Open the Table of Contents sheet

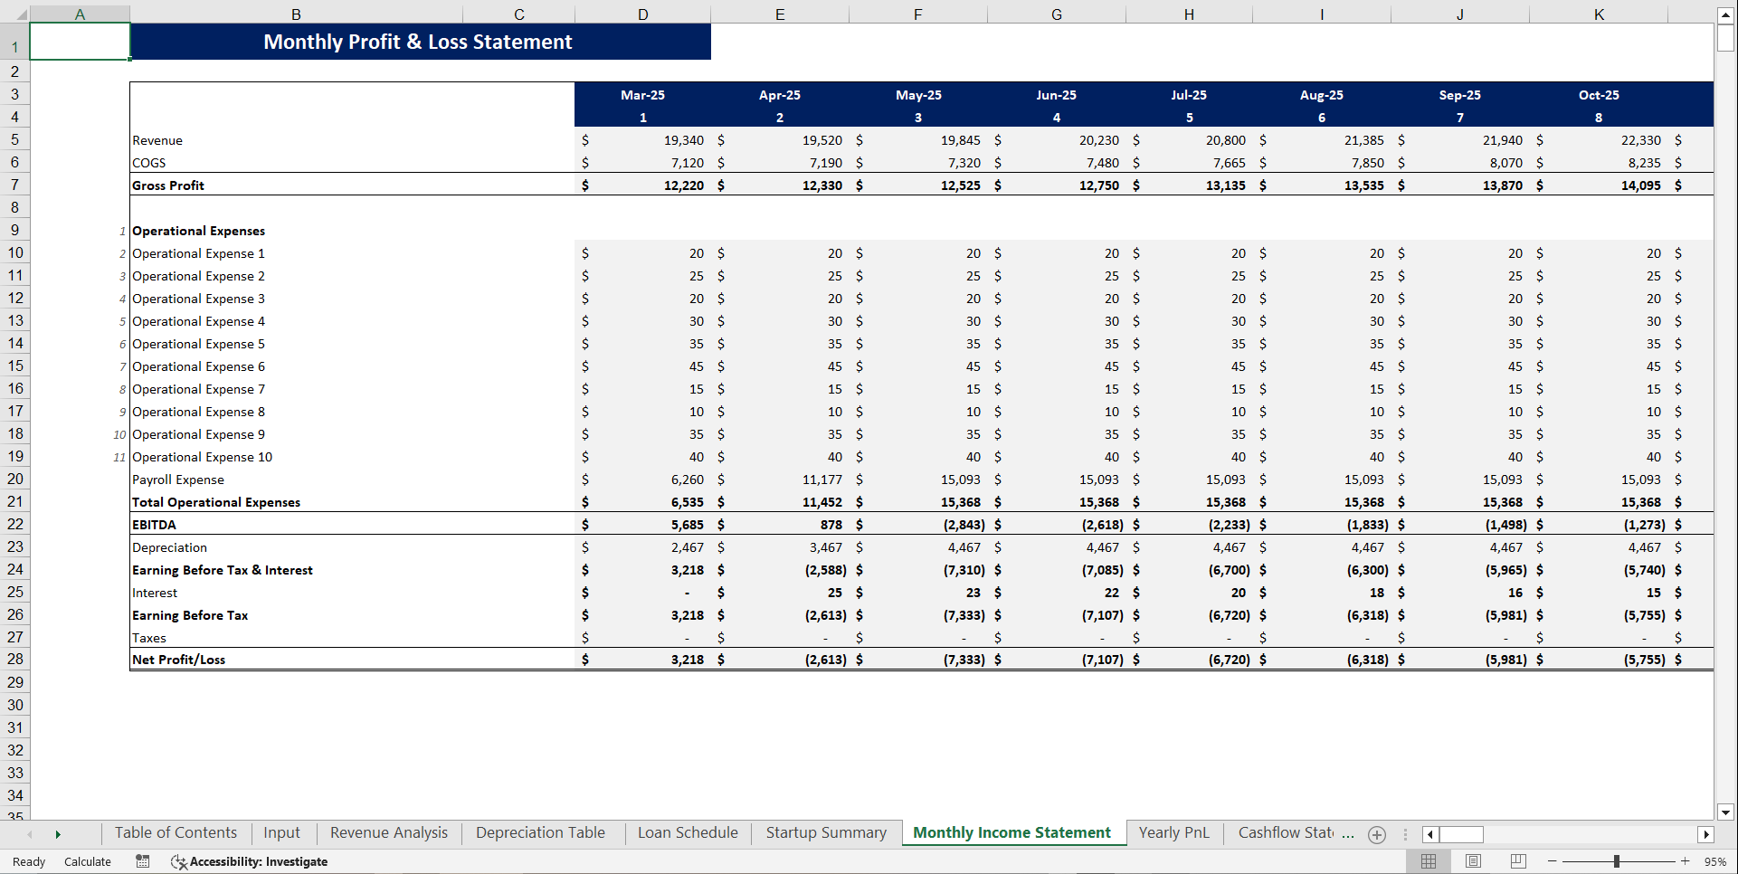(x=176, y=832)
